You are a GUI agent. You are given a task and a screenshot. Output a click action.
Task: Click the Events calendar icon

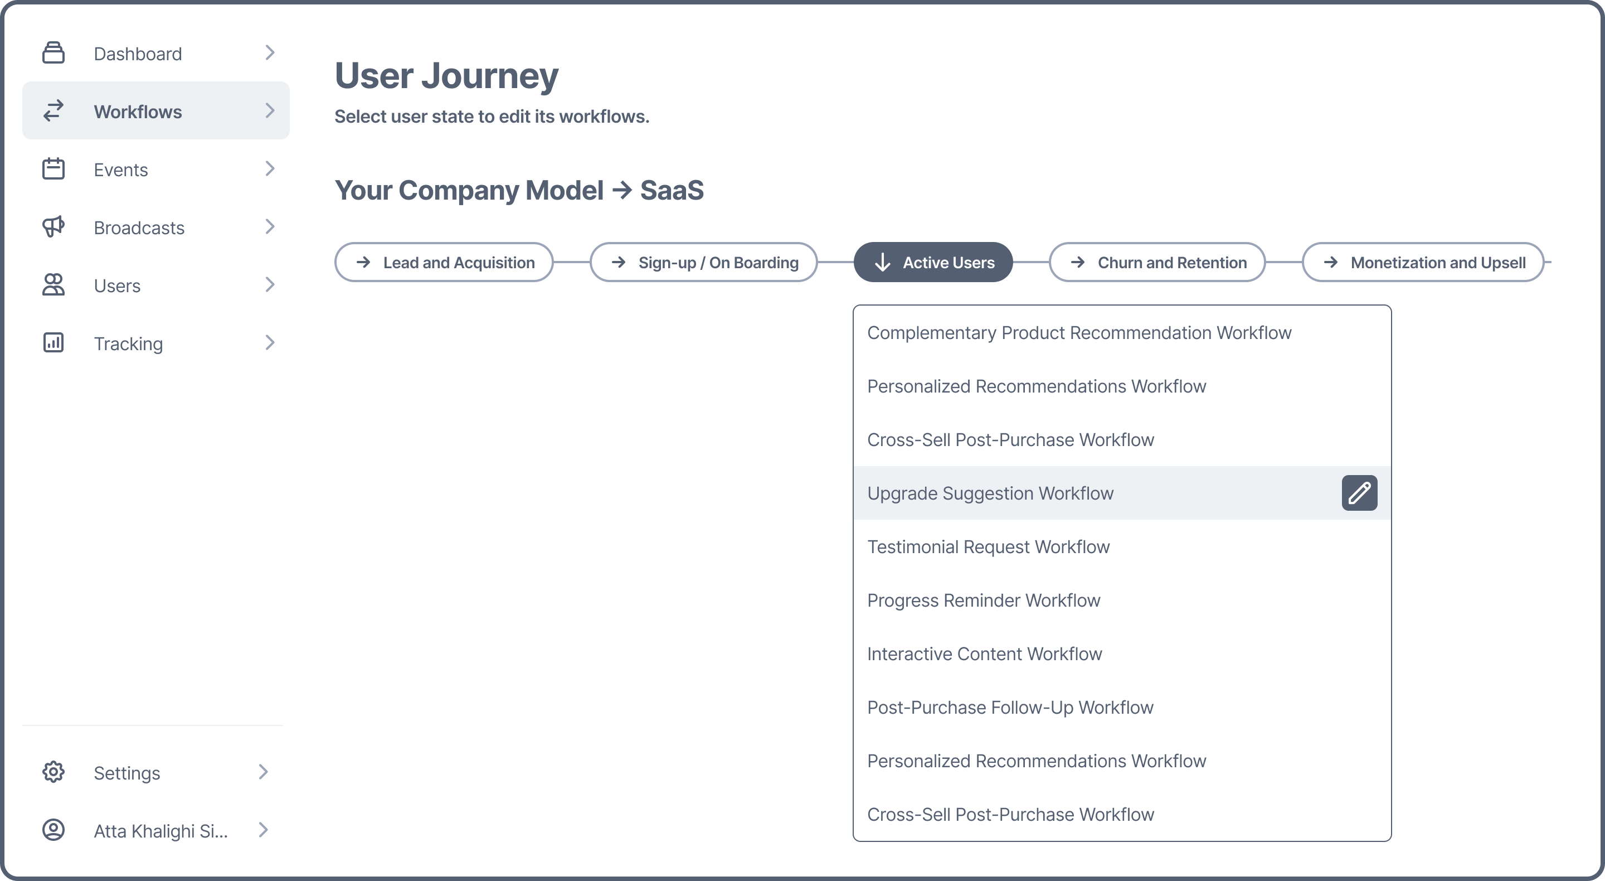(53, 169)
